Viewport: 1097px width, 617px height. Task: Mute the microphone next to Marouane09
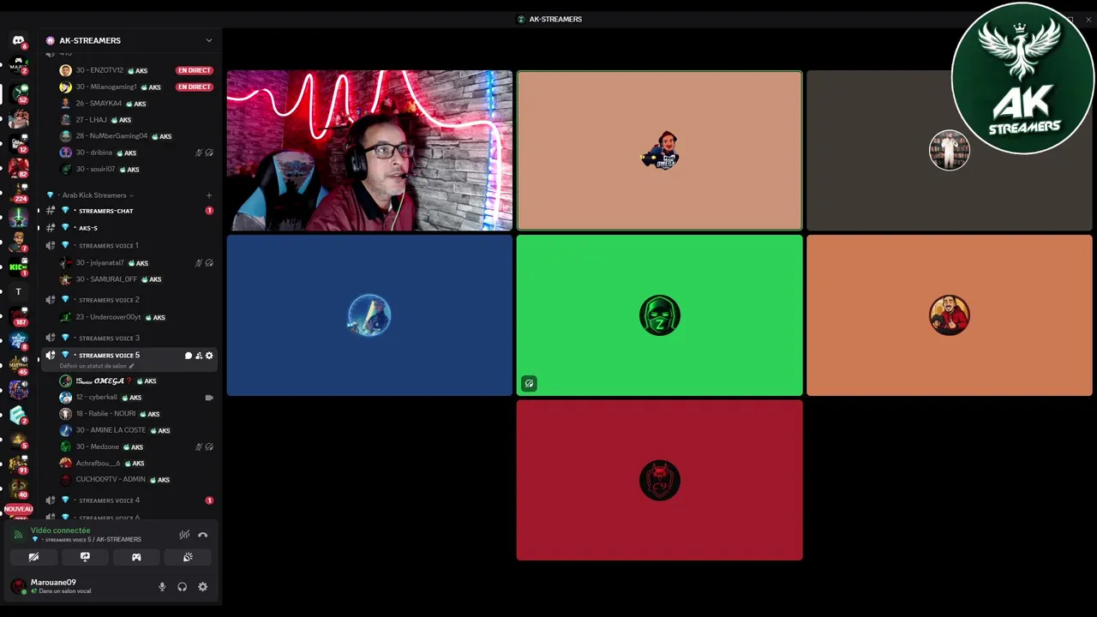point(162,587)
